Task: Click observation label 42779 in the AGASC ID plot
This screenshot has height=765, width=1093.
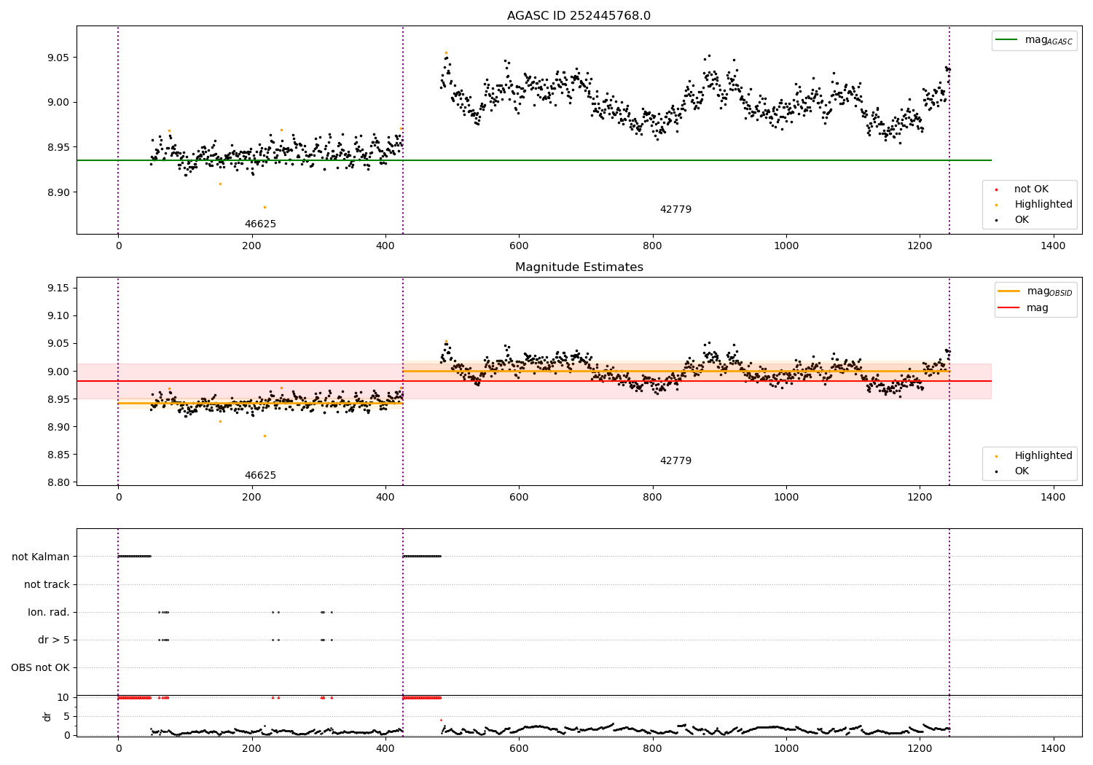Action: pos(675,209)
